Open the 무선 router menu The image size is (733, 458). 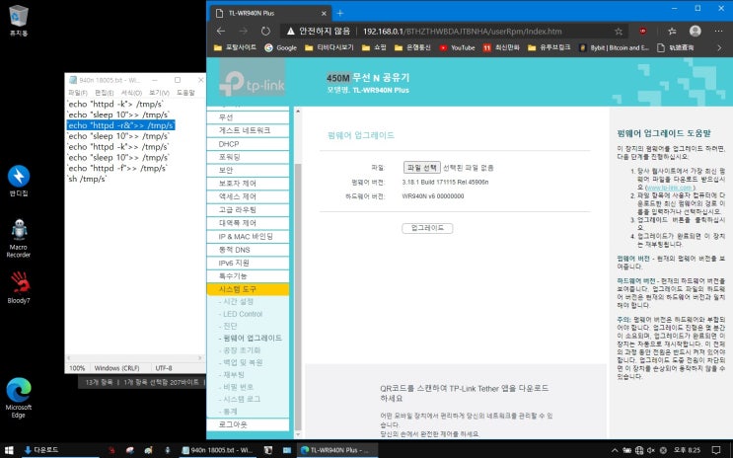click(248, 117)
